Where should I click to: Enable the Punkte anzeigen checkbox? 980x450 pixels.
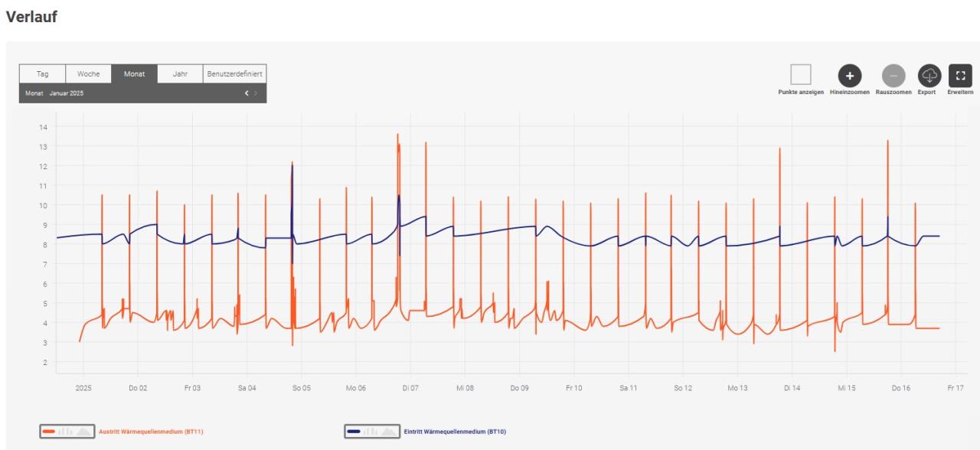[x=801, y=75]
